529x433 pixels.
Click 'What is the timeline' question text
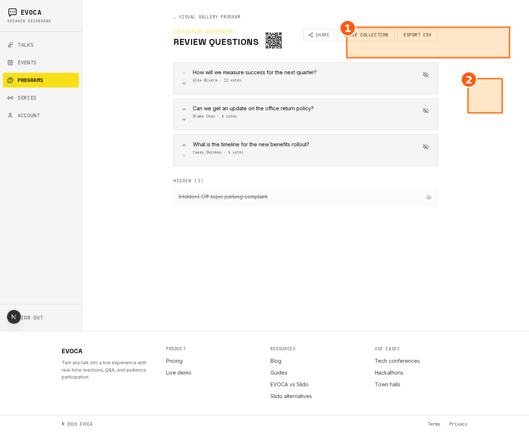click(x=251, y=144)
